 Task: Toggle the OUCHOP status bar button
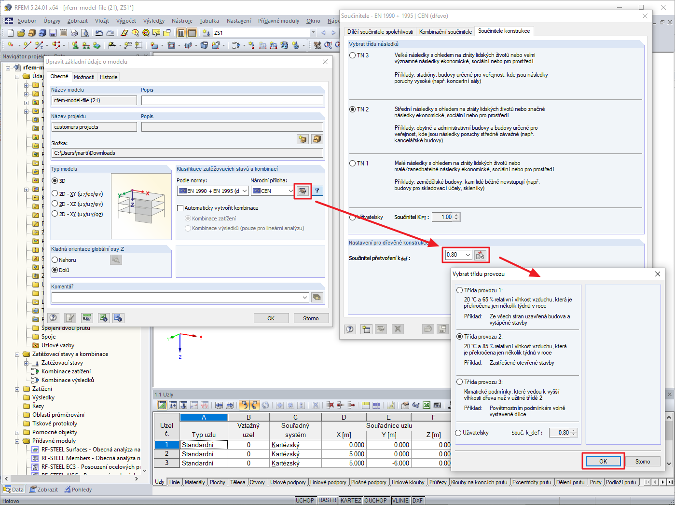(375, 500)
